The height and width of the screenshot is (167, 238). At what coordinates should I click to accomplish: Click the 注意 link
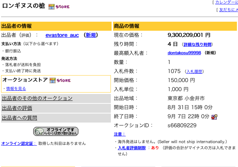pos(120,134)
